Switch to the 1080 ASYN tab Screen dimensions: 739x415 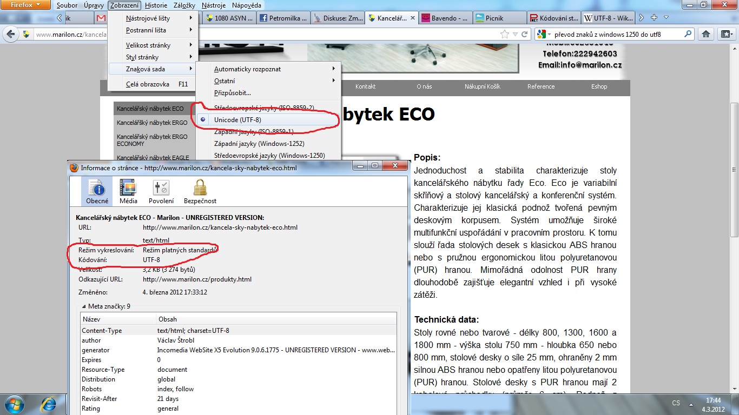(228, 18)
